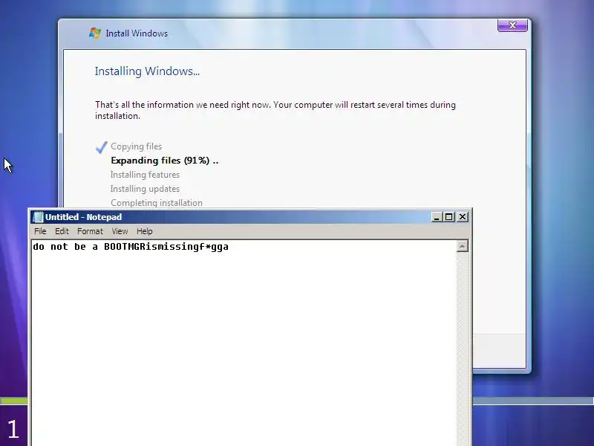Screen dimensions: 594x446
Task: Click the 'Installing features' step text
Action: [x=145, y=175]
